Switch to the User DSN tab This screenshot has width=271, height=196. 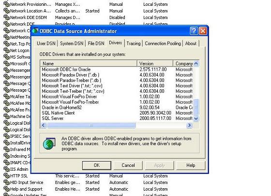coord(46,43)
